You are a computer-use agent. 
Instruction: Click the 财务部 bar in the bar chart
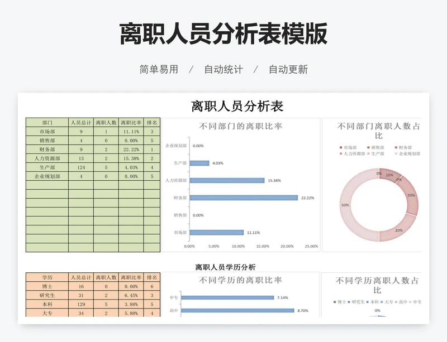[244, 198]
